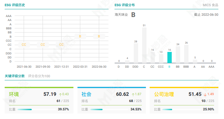
Task: Click the 34.53% weight value
Action: click(136, 109)
